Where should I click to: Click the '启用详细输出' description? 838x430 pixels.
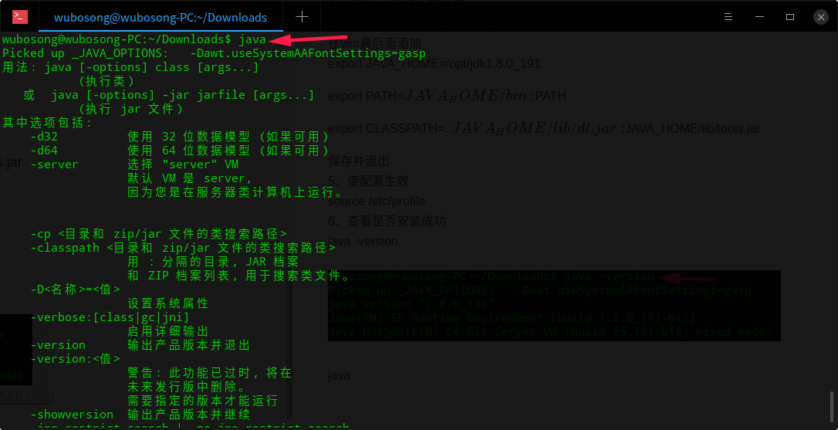(x=167, y=332)
